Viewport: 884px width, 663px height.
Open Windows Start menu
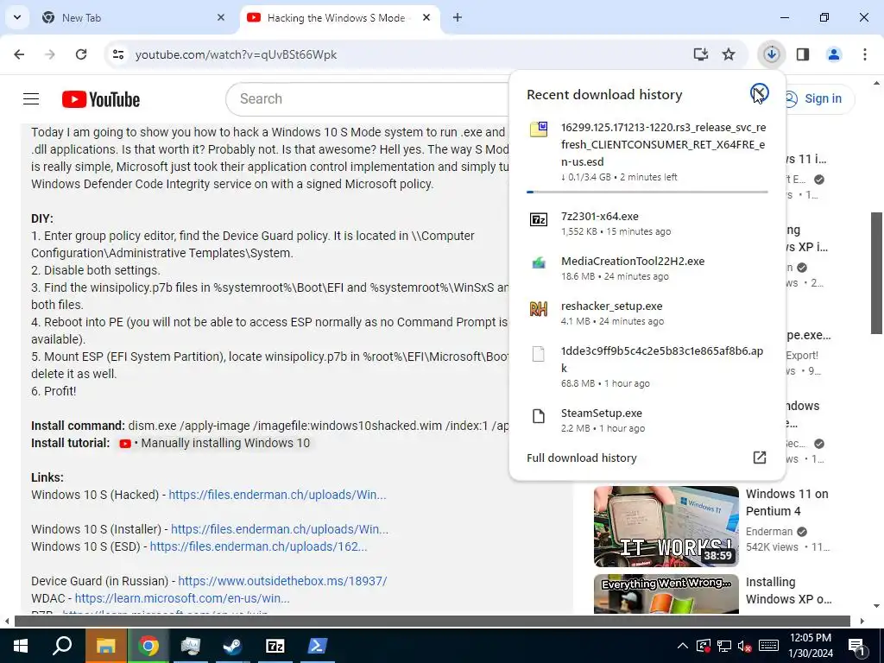[x=21, y=646]
